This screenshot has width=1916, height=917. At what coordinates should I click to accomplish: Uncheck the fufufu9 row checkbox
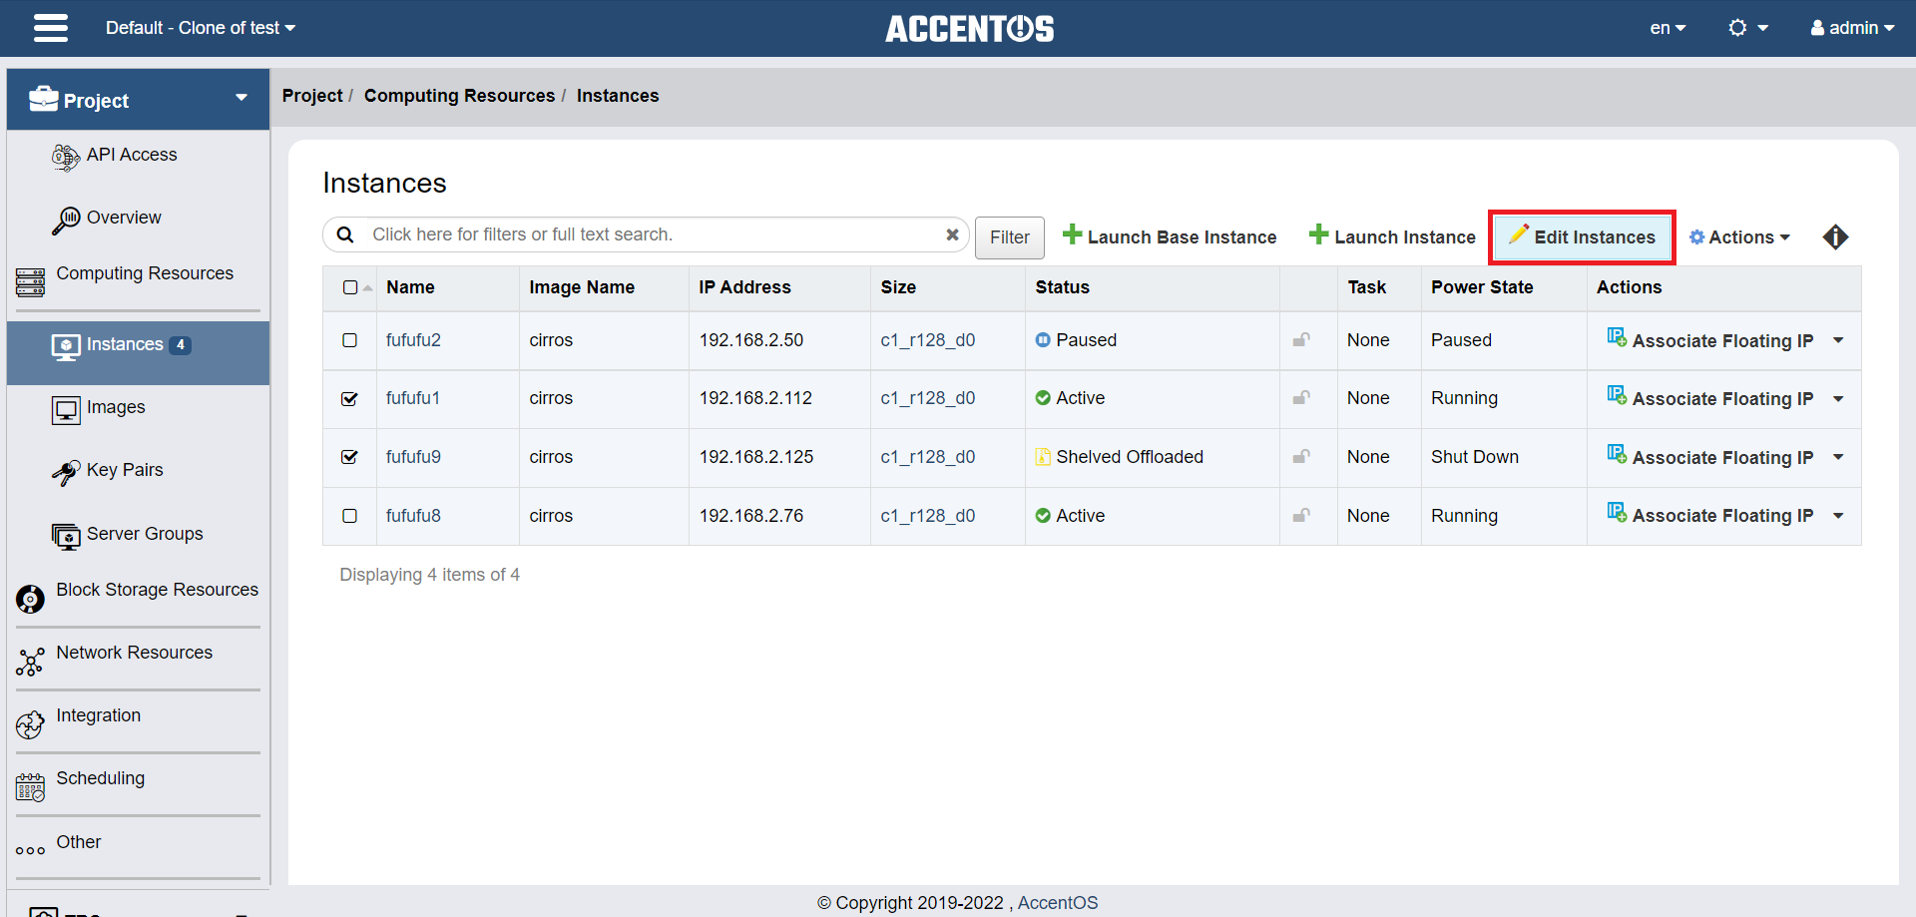pyautogui.click(x=350, y=457)
